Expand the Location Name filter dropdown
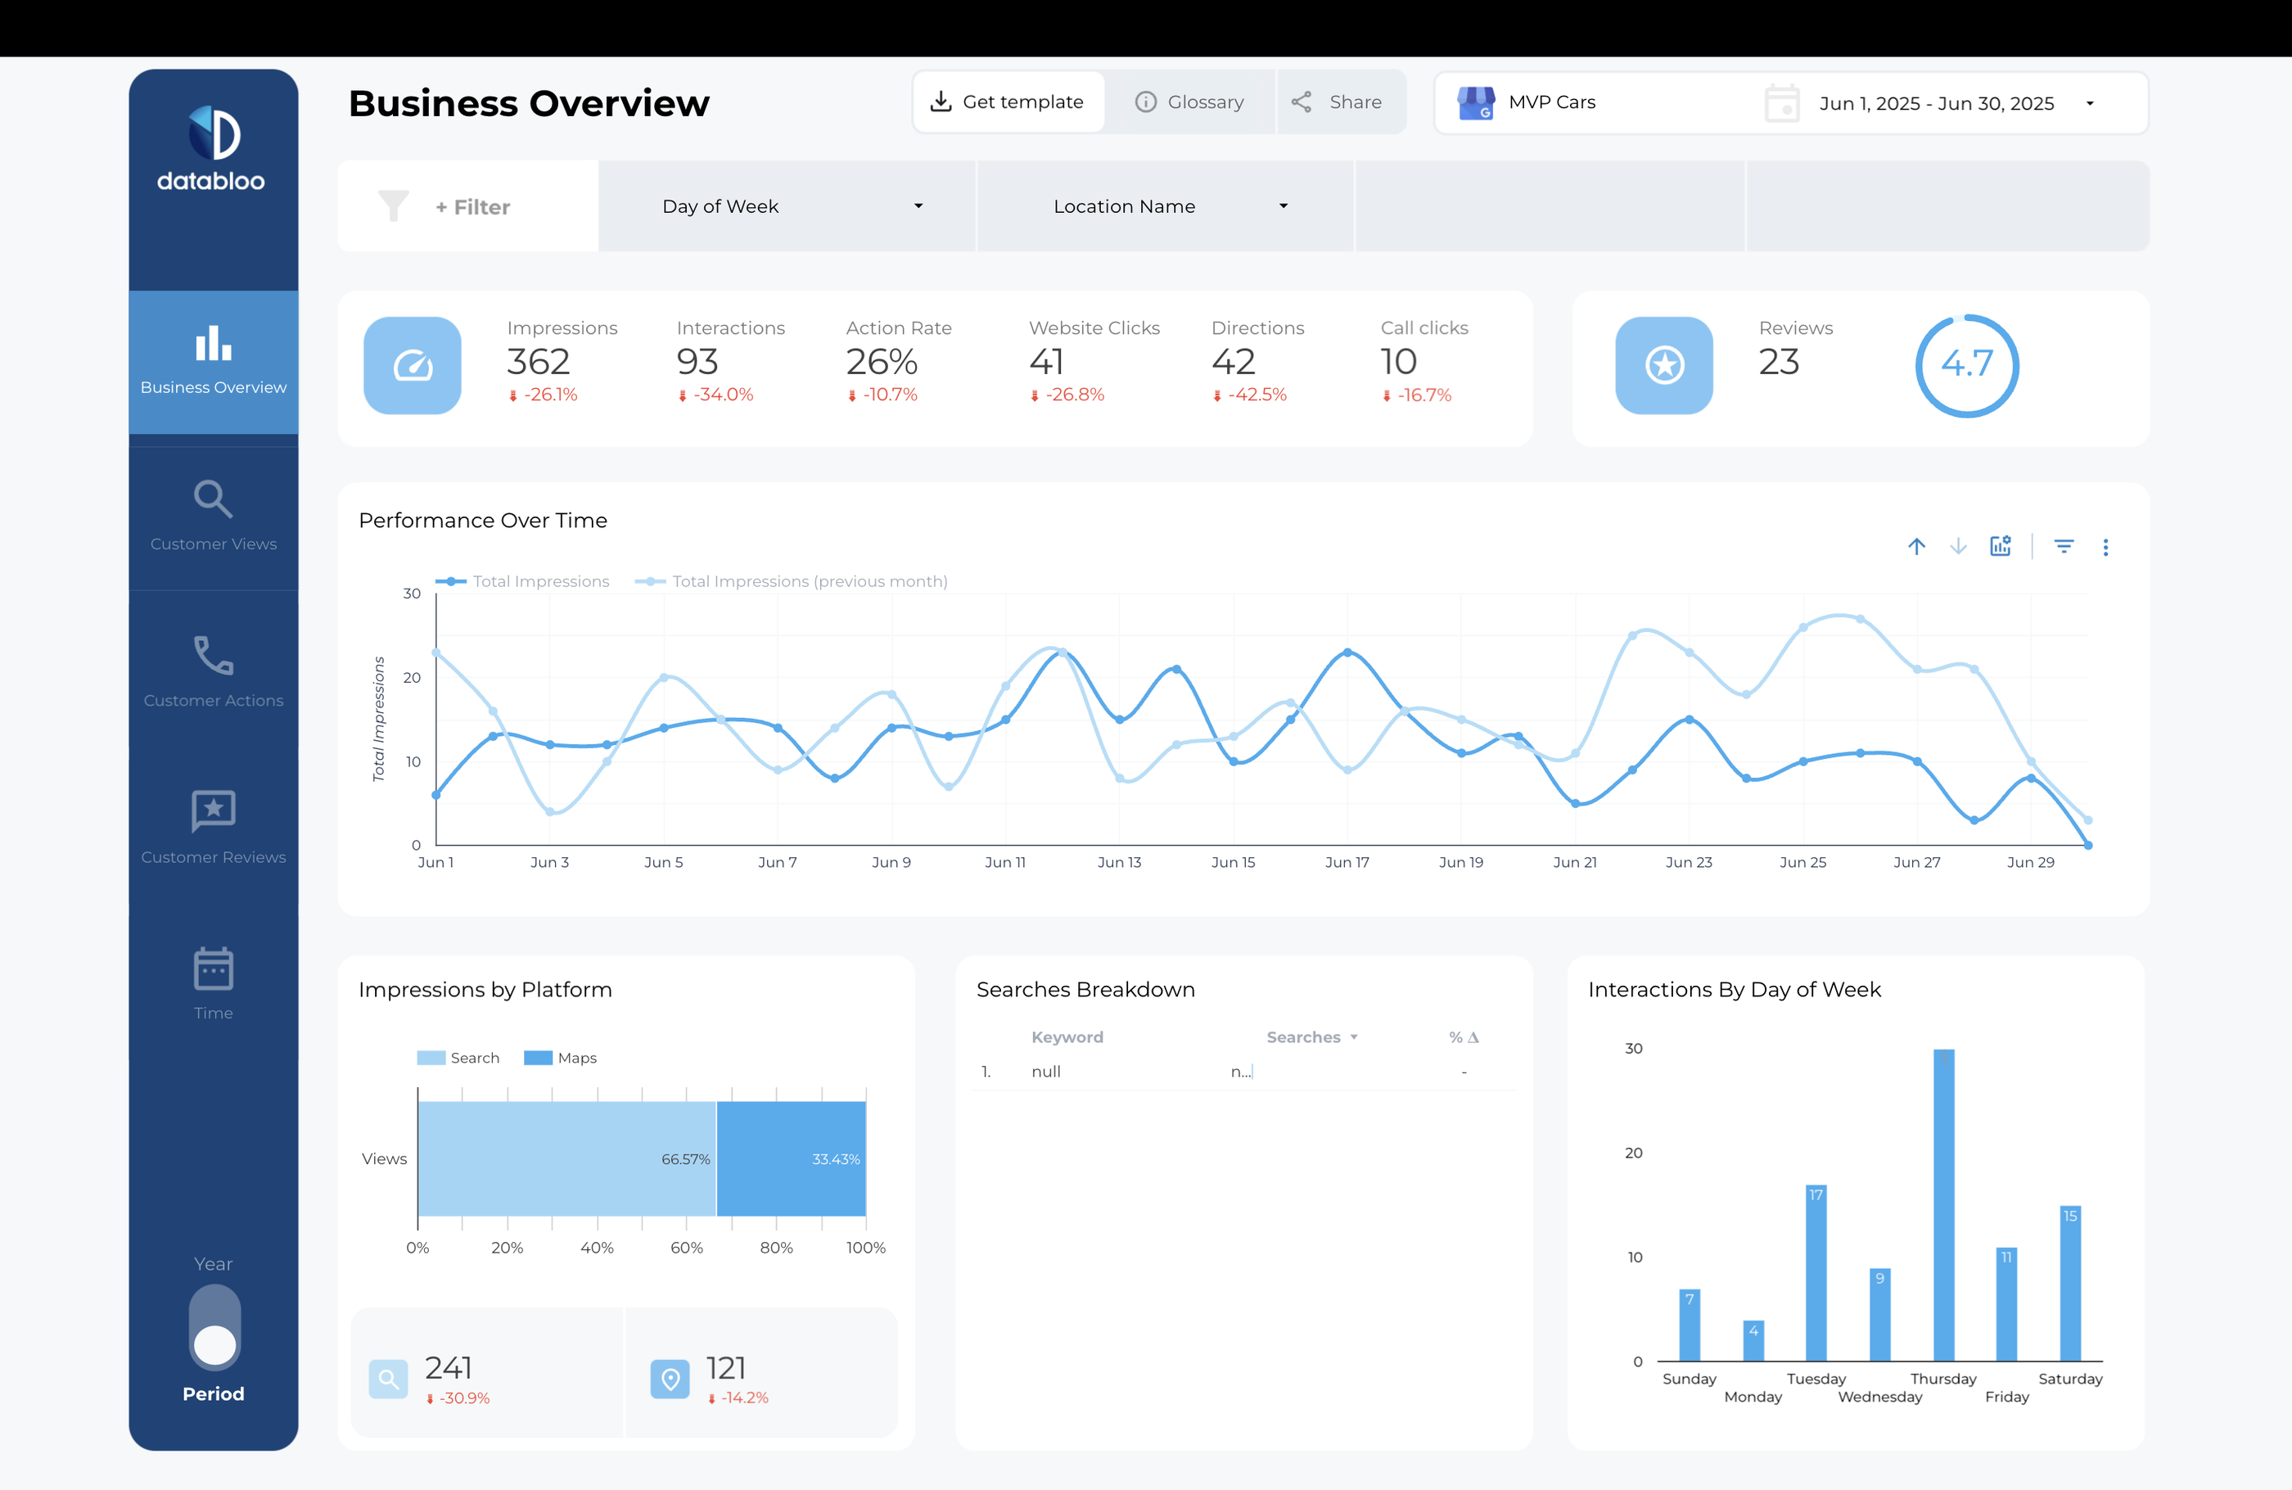The width and height of the screenshot is (2292, 1490). [x=1164, y=205]
